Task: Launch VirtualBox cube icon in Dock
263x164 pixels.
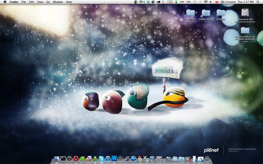Action: click(152, 158)
